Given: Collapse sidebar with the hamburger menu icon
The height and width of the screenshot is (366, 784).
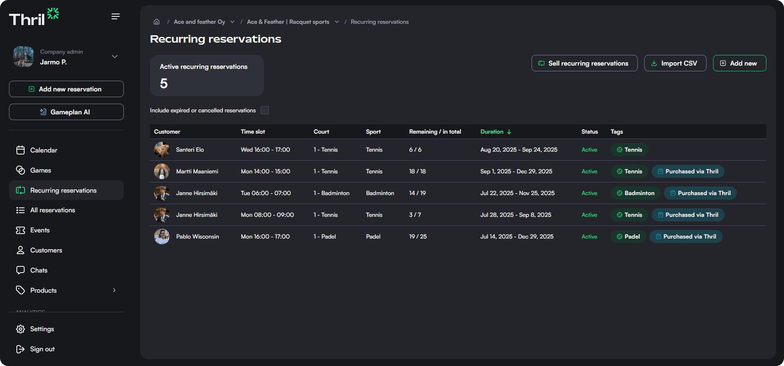Looking at the screenshot, I should [116, 16].
